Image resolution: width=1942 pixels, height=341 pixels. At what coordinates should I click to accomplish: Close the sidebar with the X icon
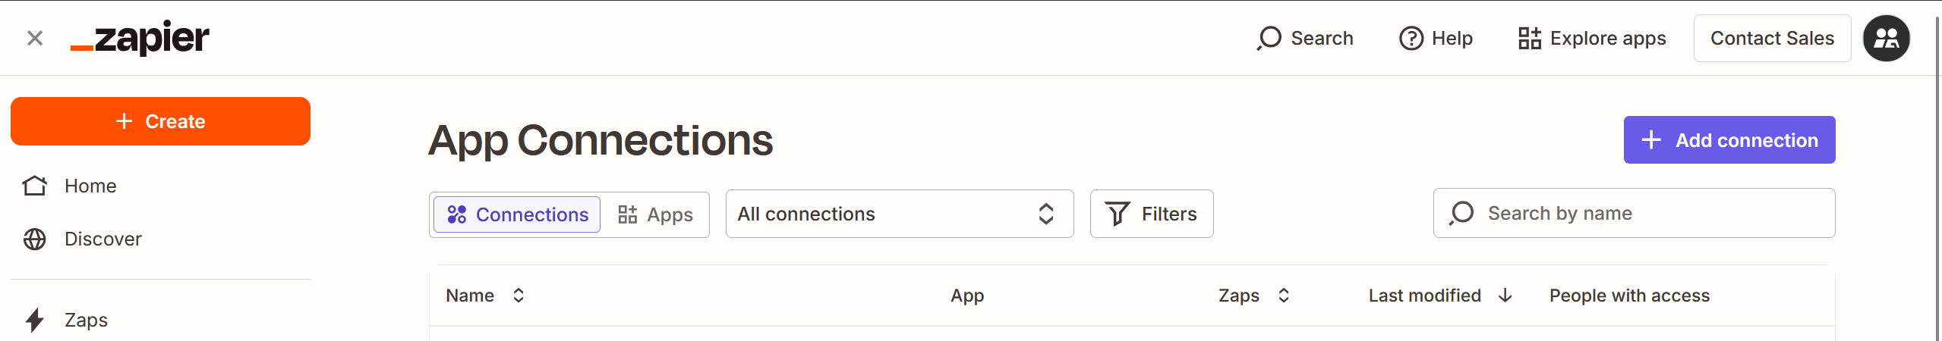35,38
